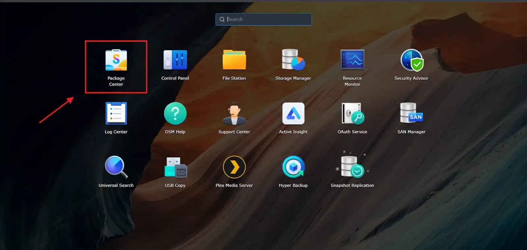The image size is (527, 250).
Task: Click the "Support Center" label text
Action: point(234,132)
